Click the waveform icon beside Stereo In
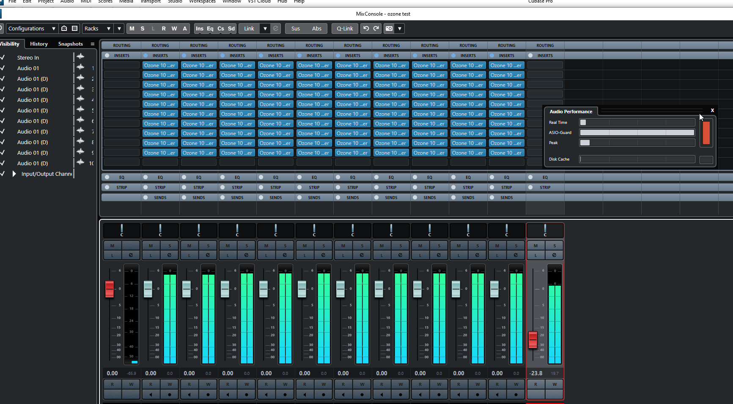This screenshot has height=404, width=733. tap(80, 57)
